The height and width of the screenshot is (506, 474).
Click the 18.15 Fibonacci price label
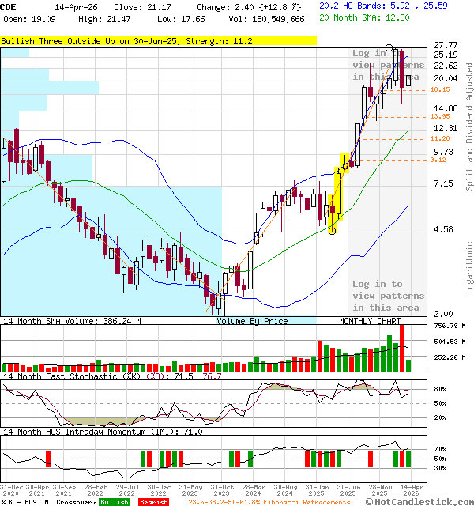pos(439,90)
